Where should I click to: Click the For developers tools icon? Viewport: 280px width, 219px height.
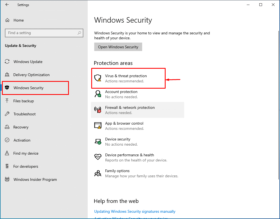[7, 166]
